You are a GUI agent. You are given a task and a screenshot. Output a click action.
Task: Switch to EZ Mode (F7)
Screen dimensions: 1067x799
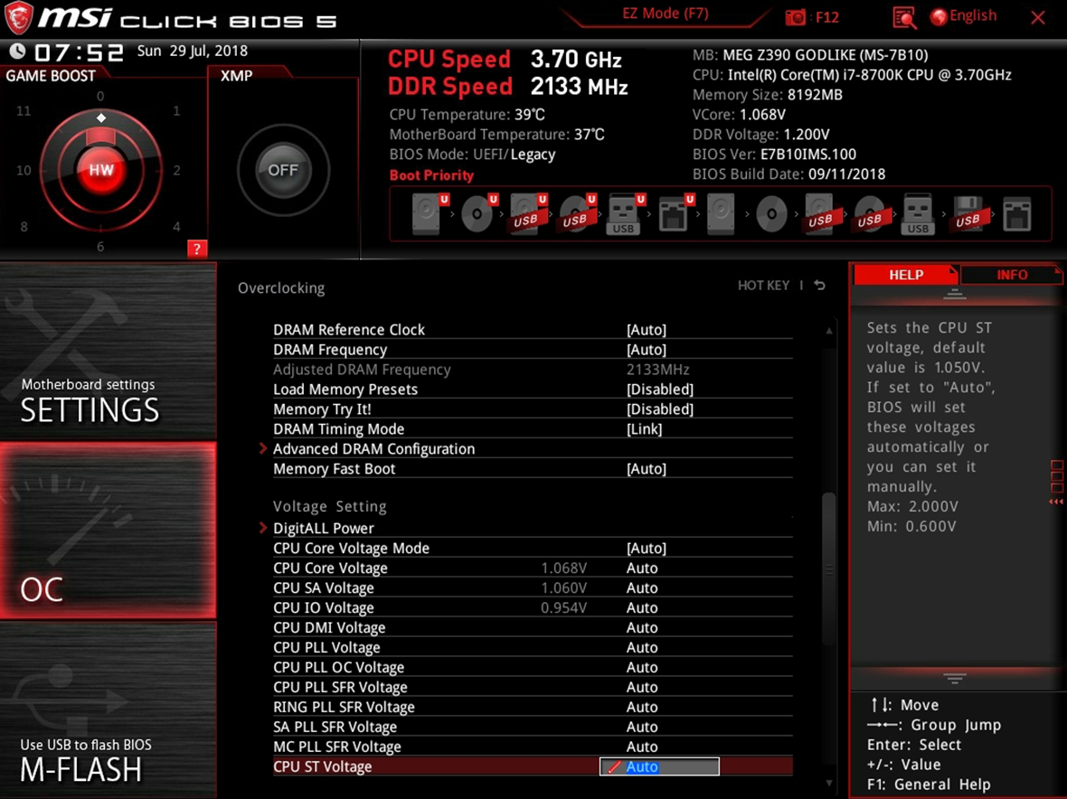point(665,14)
